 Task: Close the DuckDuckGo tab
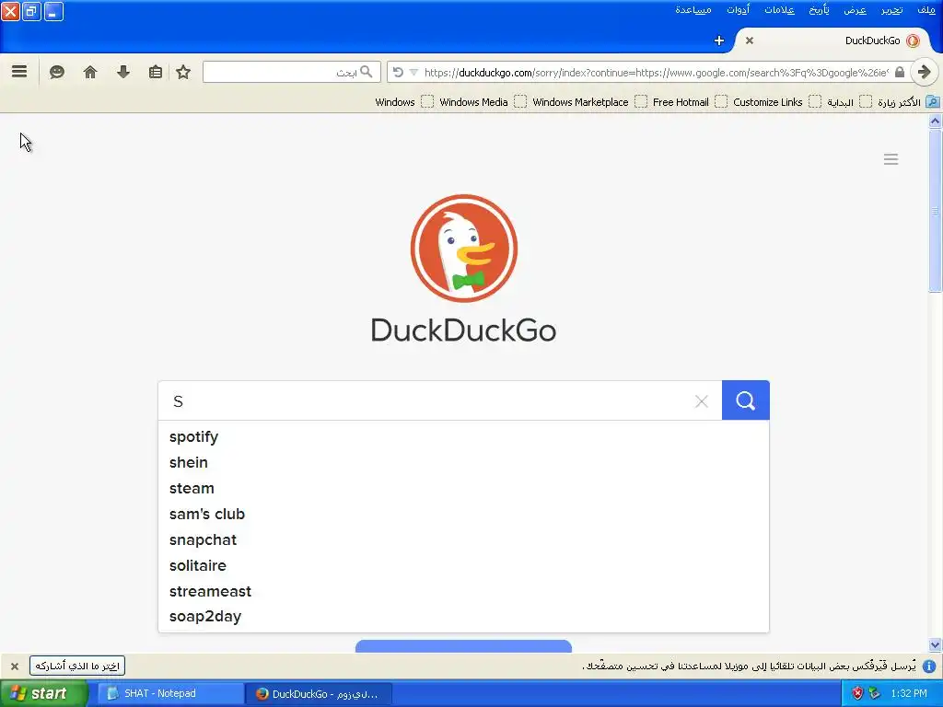750,41
